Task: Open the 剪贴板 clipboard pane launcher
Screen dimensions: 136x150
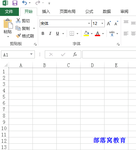Action: (x=35, y=44)
